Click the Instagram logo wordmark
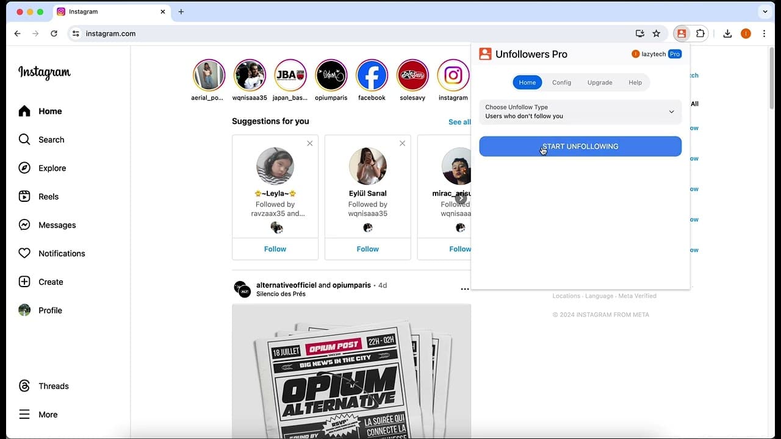 pos(45,73)
